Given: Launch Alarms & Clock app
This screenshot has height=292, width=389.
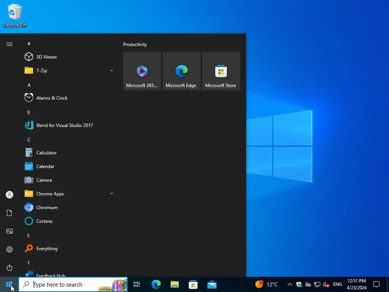Looking at the screenshot, I should [70, 98].
